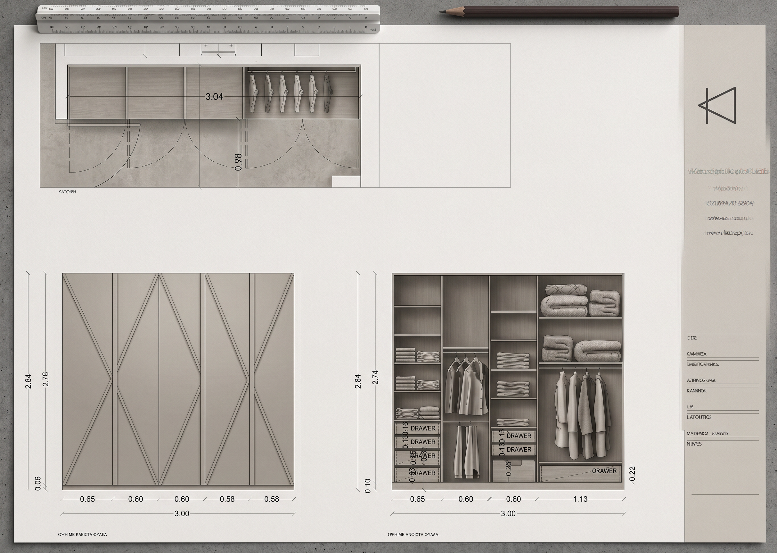The height and width of the screenshot is (553, 777).
Task: Select the 2.84 height beside the open-door elevation
Action: [357, 381]
